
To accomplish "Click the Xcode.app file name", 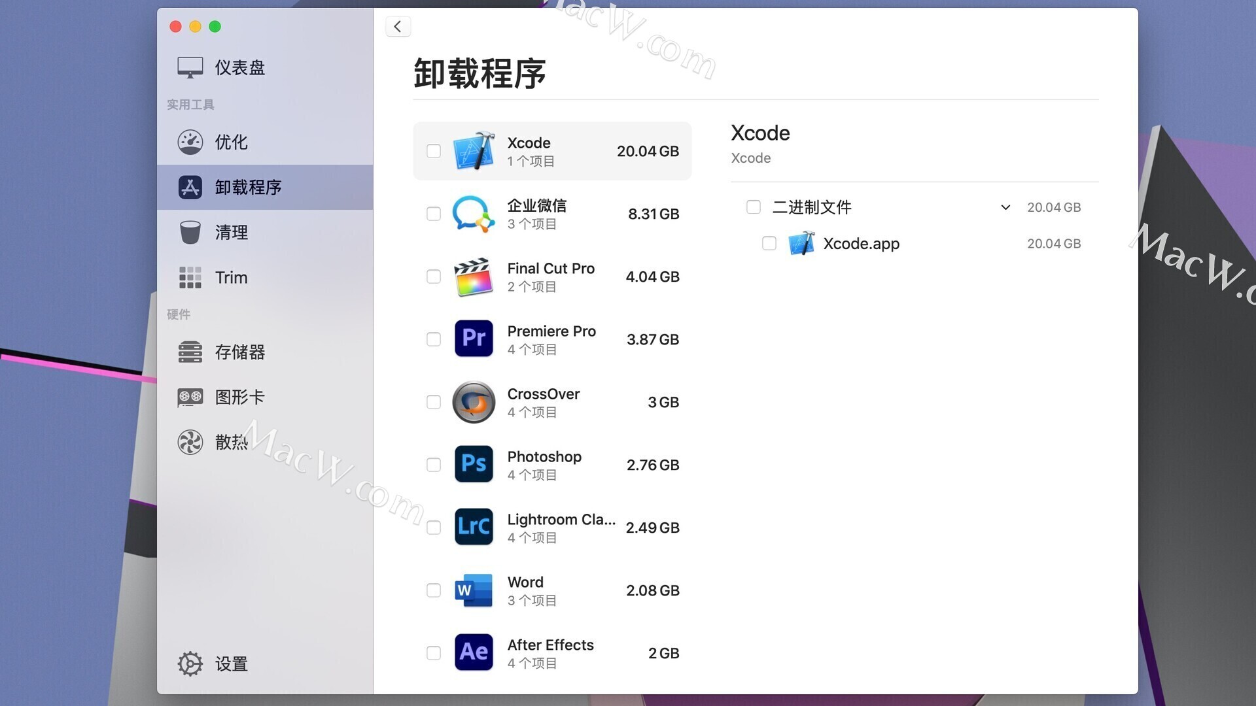I will [861, 244].
